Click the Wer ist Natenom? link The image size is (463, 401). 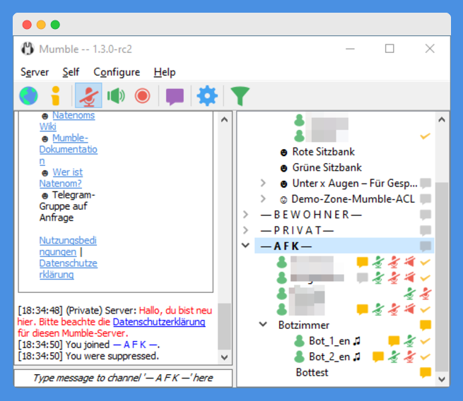61,178
